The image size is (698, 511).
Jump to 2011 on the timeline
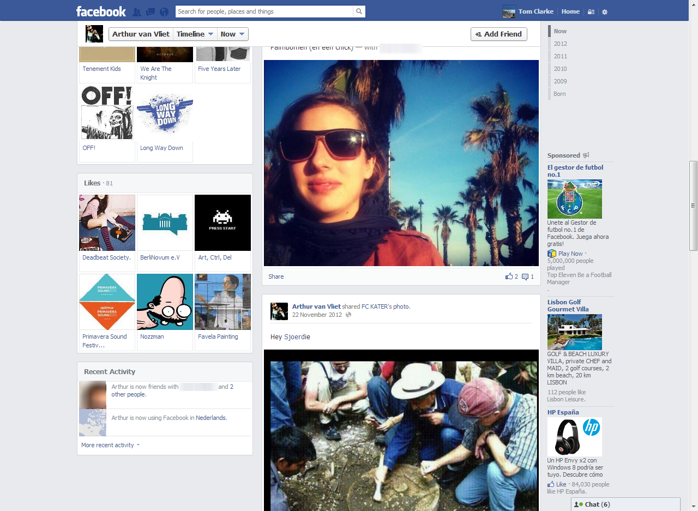coord(560,56)
